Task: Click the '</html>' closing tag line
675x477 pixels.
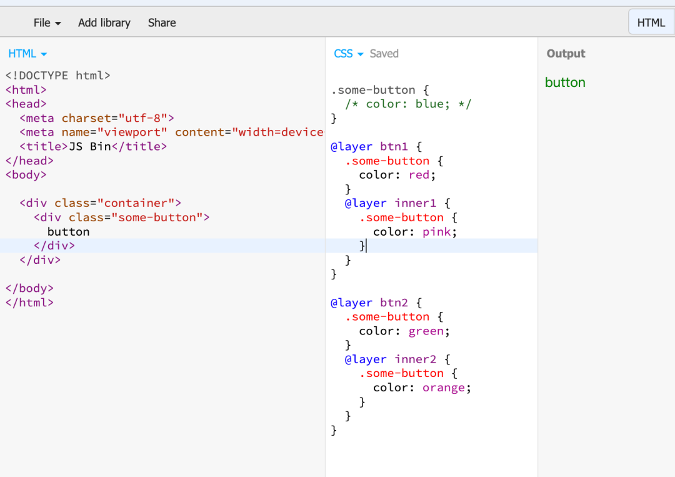Action: [29, 302]
